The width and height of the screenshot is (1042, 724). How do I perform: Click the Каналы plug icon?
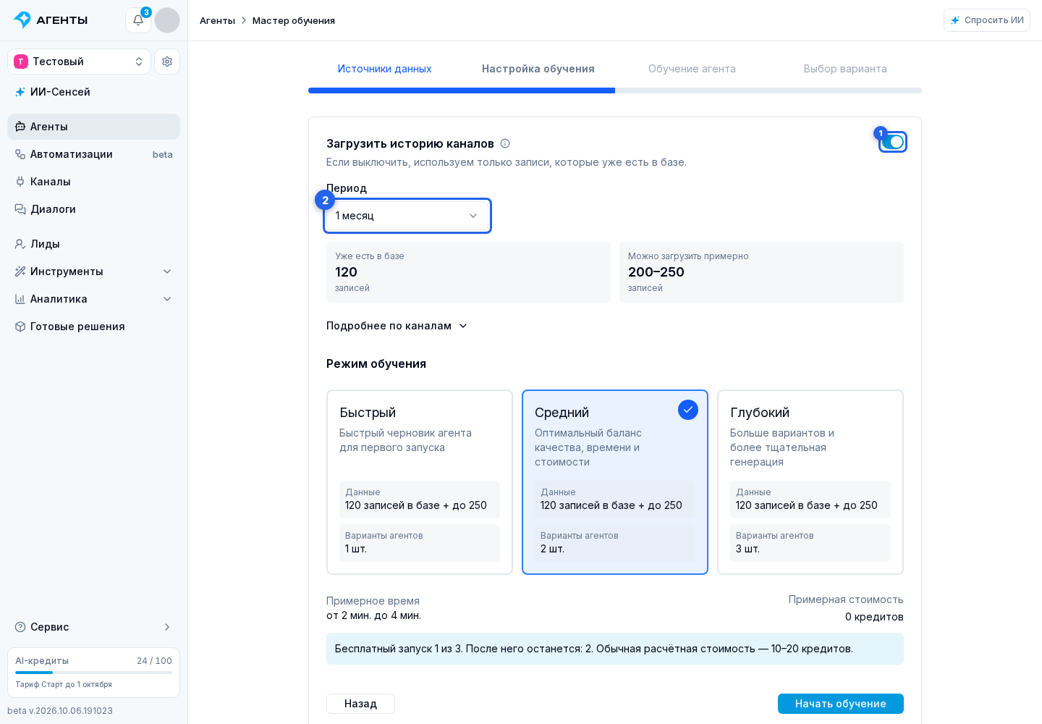coord(20,182)
